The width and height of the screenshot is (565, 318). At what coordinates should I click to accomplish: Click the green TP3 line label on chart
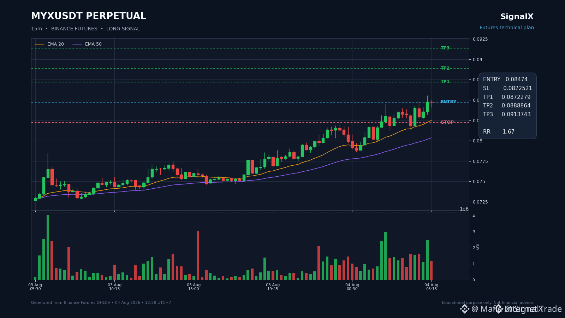point(445,48)
